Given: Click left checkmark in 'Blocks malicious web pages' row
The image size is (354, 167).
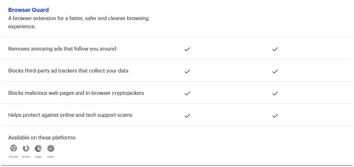Looking at the screenshot, I should coord(187,94).
